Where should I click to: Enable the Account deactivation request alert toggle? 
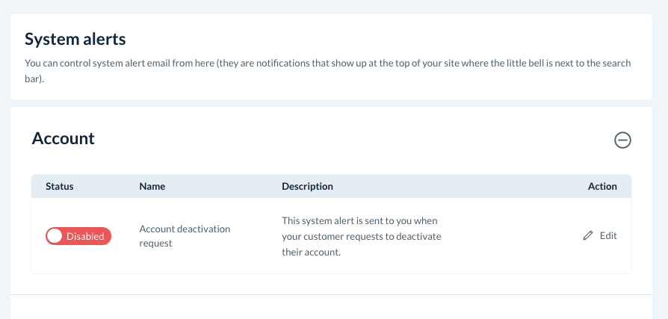[78, 236]
